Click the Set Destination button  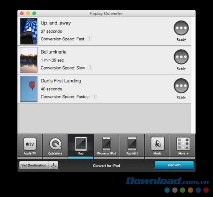click(x=34, y=165)
